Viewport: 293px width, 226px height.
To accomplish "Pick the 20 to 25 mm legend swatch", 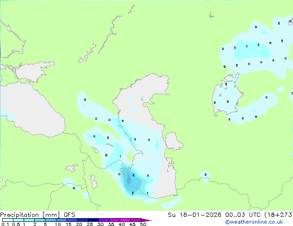I will (x=83, y=220).
